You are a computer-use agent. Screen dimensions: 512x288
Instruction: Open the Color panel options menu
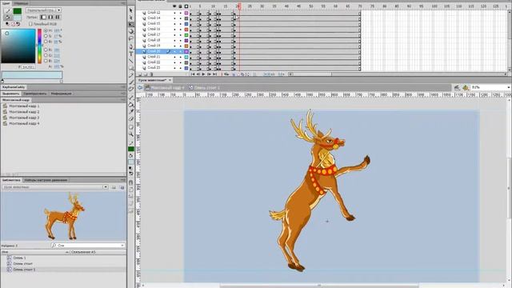123,3
